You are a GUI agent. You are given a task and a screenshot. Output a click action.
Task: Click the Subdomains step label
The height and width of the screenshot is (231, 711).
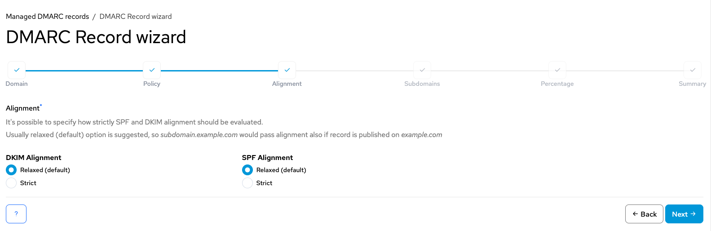click(x=422, y=84)
